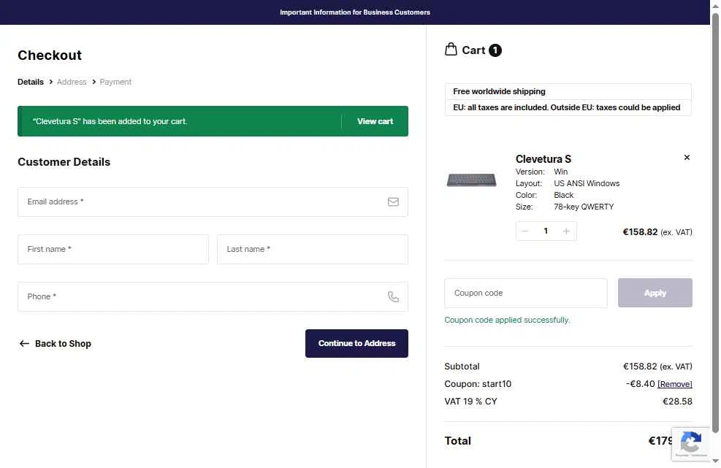The image size is (721, 468).
Task: Click the cart bag icon
Action: (451, 49)
